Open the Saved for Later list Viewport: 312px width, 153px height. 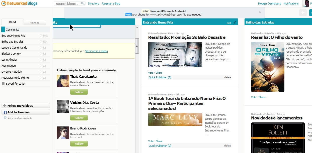pos(26,84)
